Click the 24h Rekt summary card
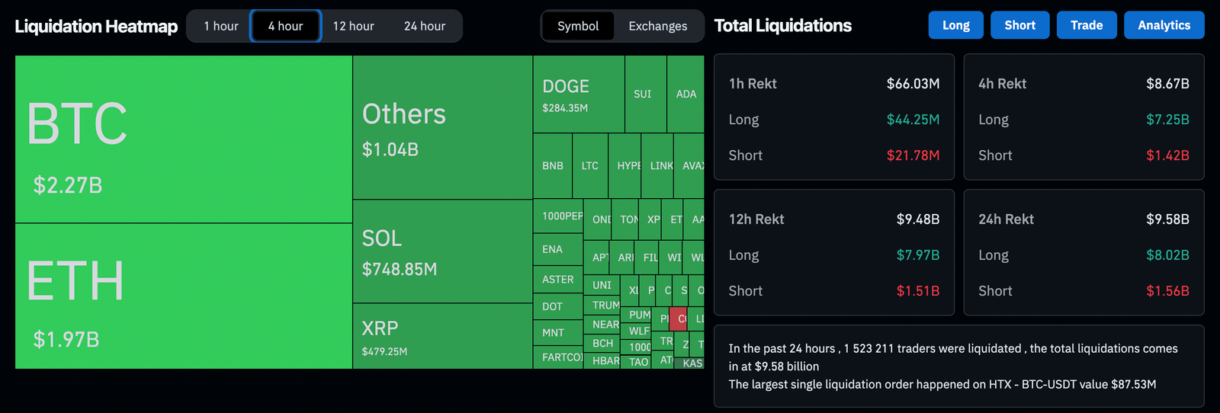The width and height of the screenshot is (1220, 413). [1084, 252]
